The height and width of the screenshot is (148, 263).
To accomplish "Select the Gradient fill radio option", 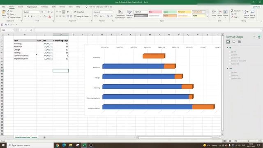I will [x=230, y=58].
